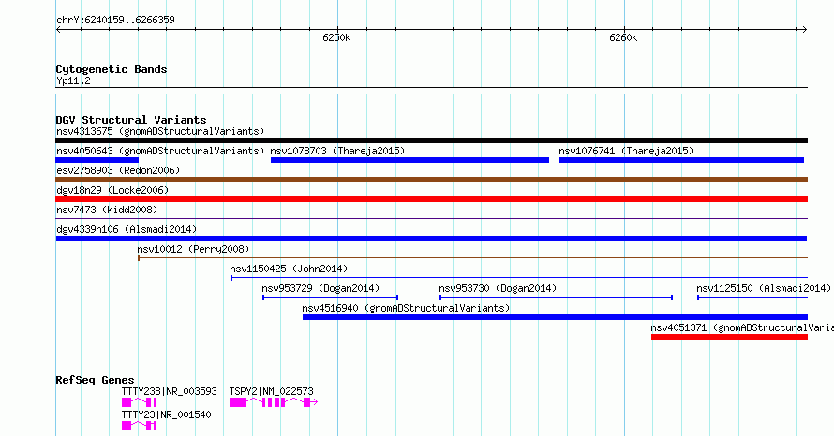Click the nsv953729 Dogan2014 interval line
Screen dimensions: 834x436
[x=330, y=298]
